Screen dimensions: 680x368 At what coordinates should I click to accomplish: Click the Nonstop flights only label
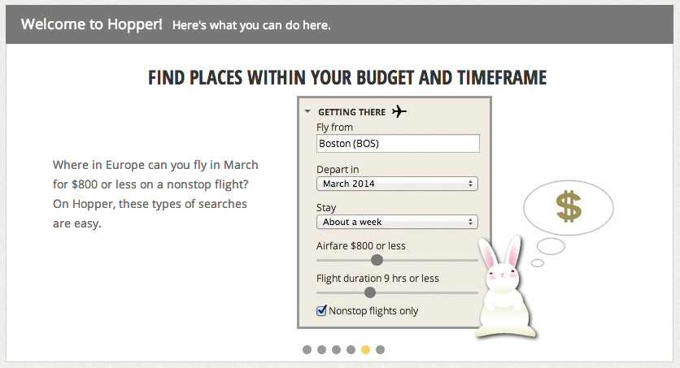tap(373, 310)
